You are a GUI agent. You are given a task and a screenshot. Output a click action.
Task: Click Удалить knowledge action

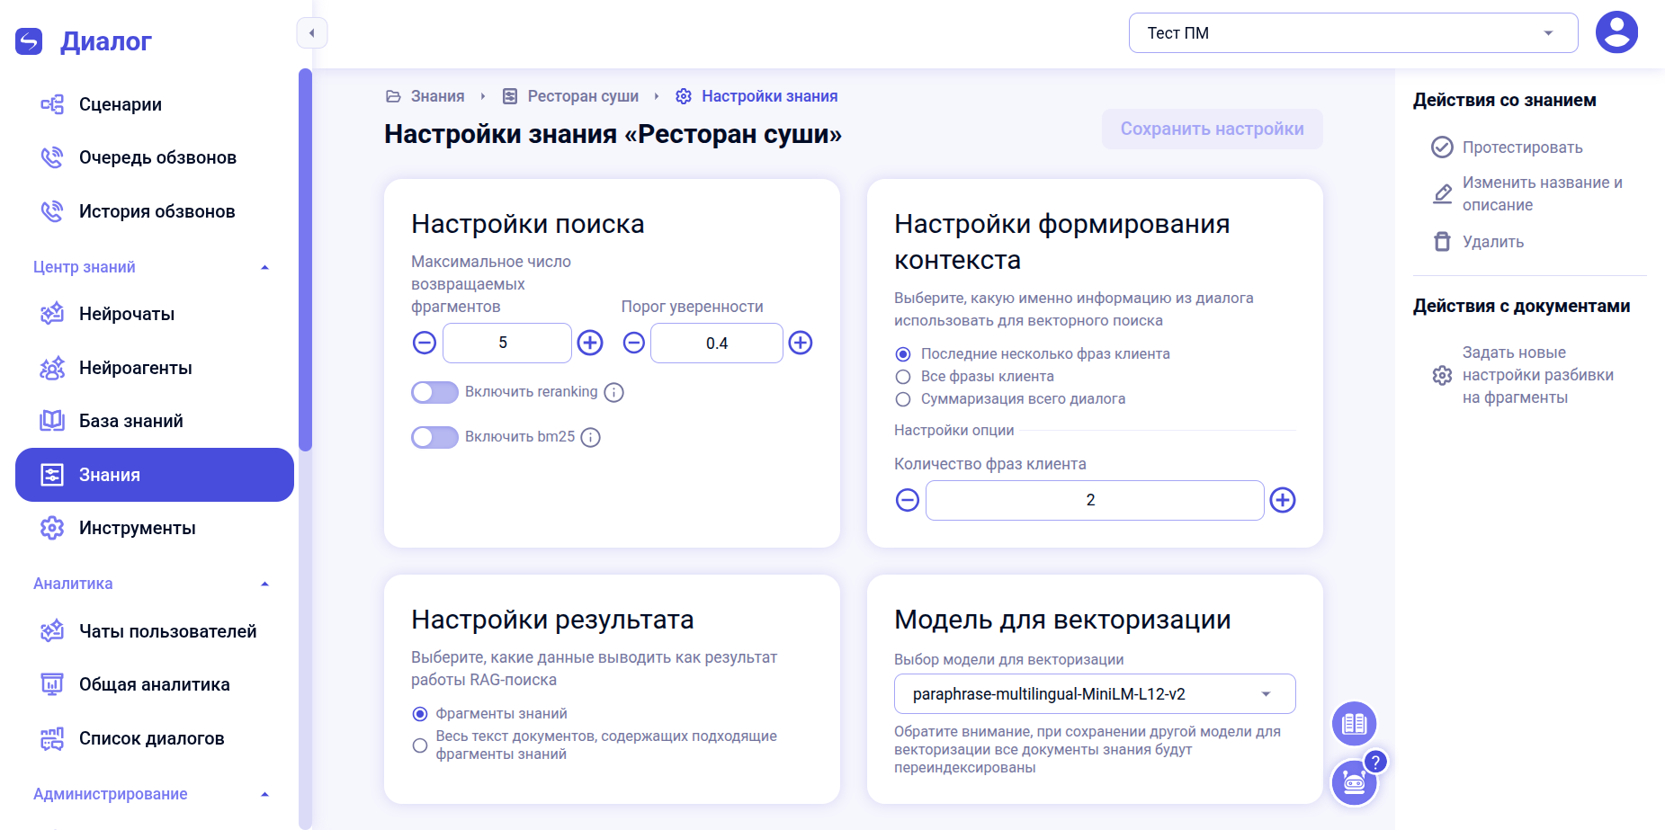[1478, 242]
